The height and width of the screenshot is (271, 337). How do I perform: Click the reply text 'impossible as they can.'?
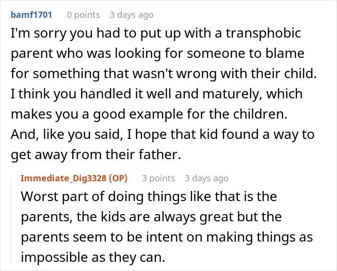(x=93, y=257)
